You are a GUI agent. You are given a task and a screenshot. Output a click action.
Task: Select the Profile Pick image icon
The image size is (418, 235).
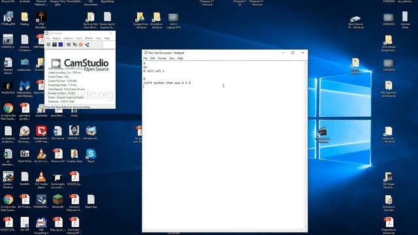8,88
